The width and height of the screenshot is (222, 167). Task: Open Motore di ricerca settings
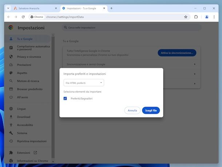coord(28,81)
